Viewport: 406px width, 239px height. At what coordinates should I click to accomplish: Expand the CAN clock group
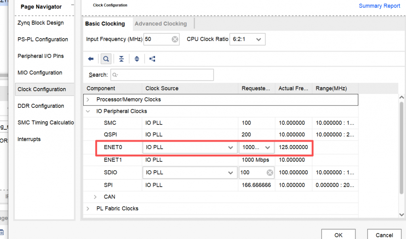click(x=95, y=197)
